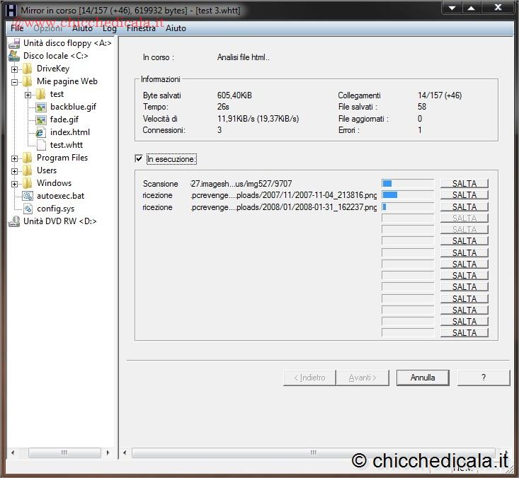Open the File menu

coord(17,28)
